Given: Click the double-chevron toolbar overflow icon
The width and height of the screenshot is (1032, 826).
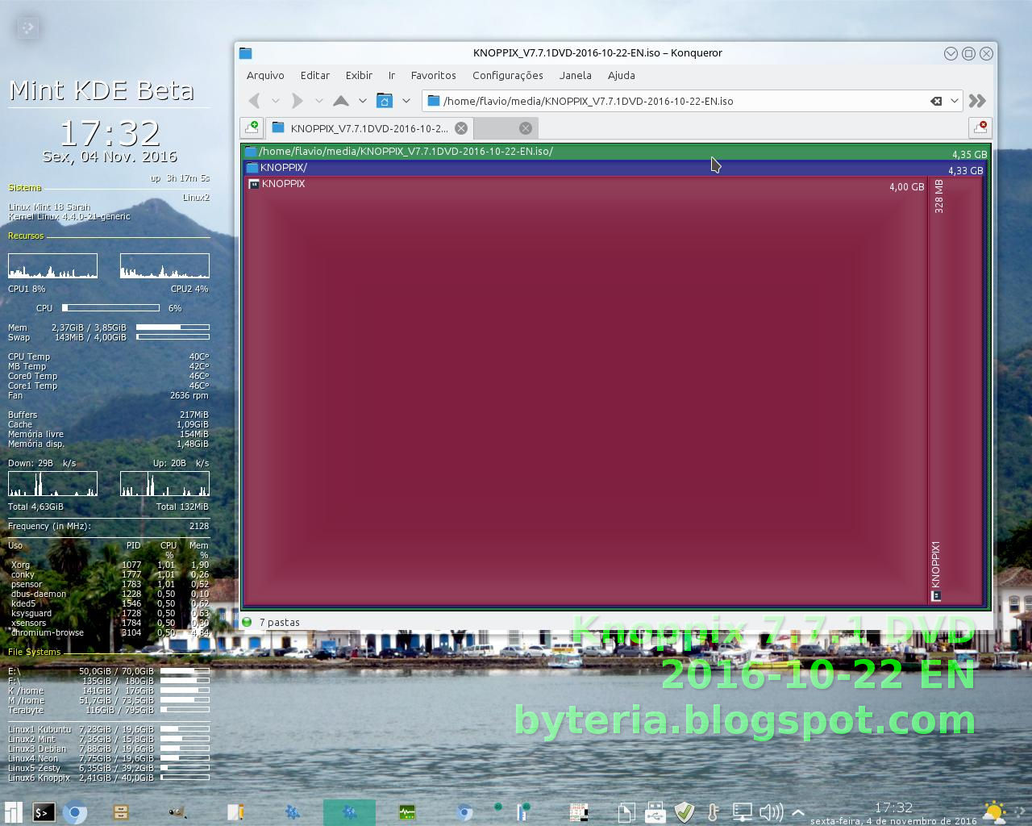Looking at the screenshot, I should [x=978, y=101].
